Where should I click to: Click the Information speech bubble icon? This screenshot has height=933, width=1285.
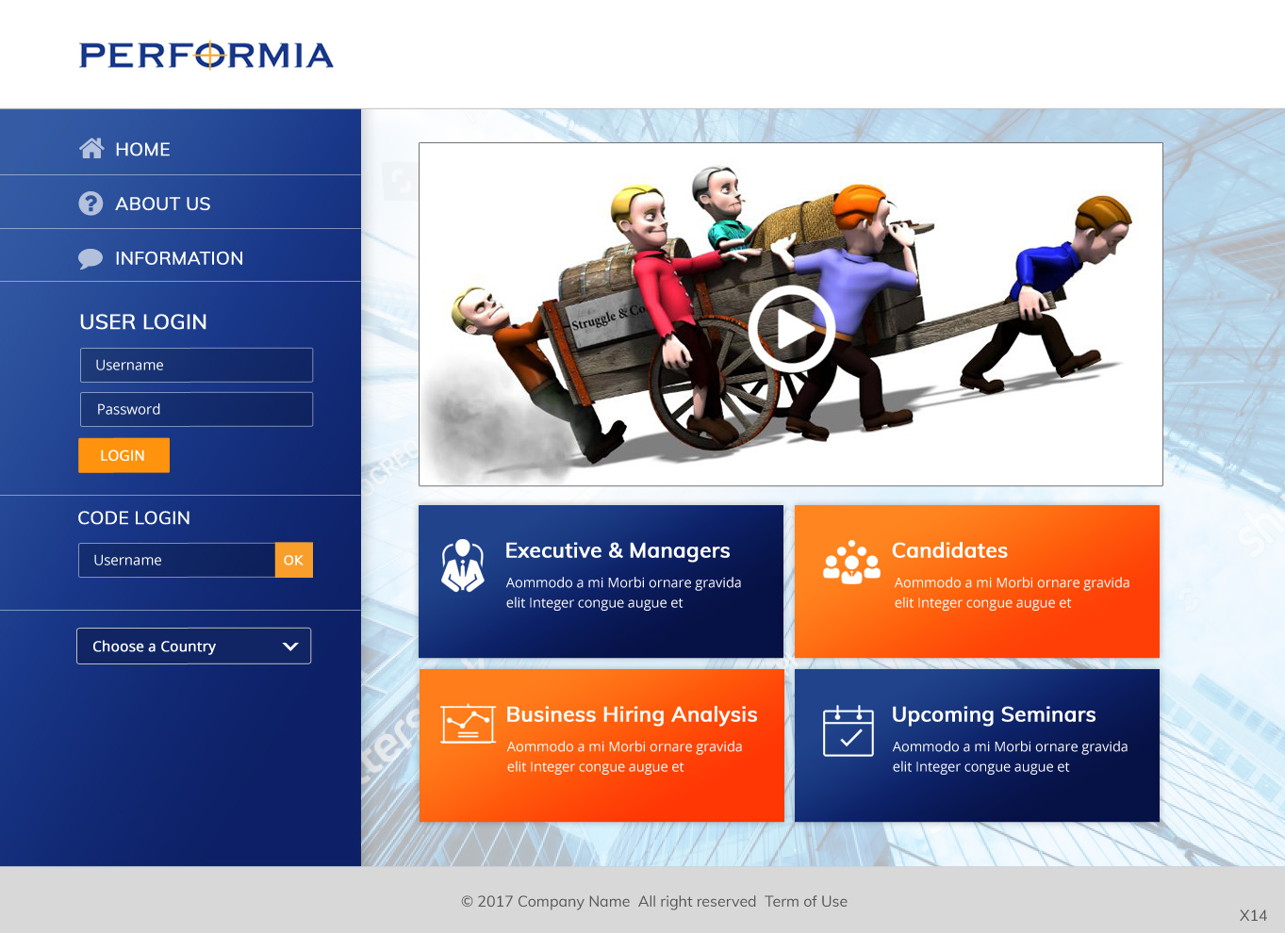tap(91, 258)
